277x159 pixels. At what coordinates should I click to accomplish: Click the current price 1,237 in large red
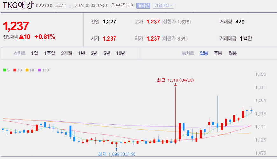(x=16, y=26)
